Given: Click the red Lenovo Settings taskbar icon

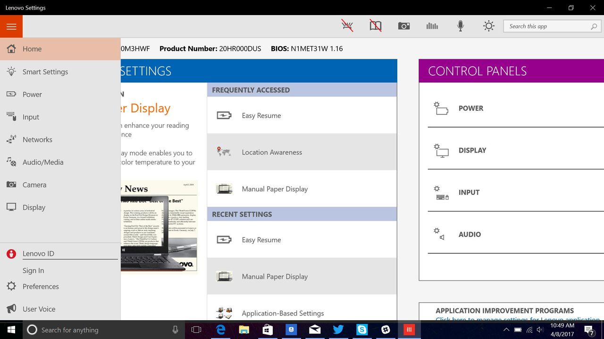Looking at the screenshot, I should point(409,330).
